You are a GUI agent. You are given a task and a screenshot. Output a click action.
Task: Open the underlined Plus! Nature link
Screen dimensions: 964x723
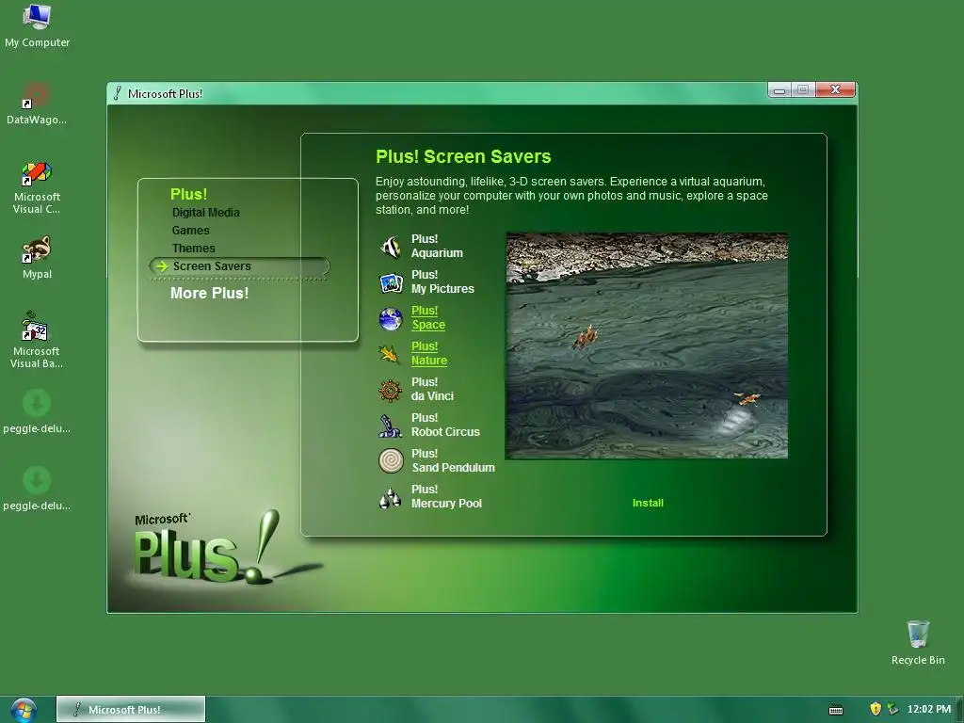(x=429, y=353)
